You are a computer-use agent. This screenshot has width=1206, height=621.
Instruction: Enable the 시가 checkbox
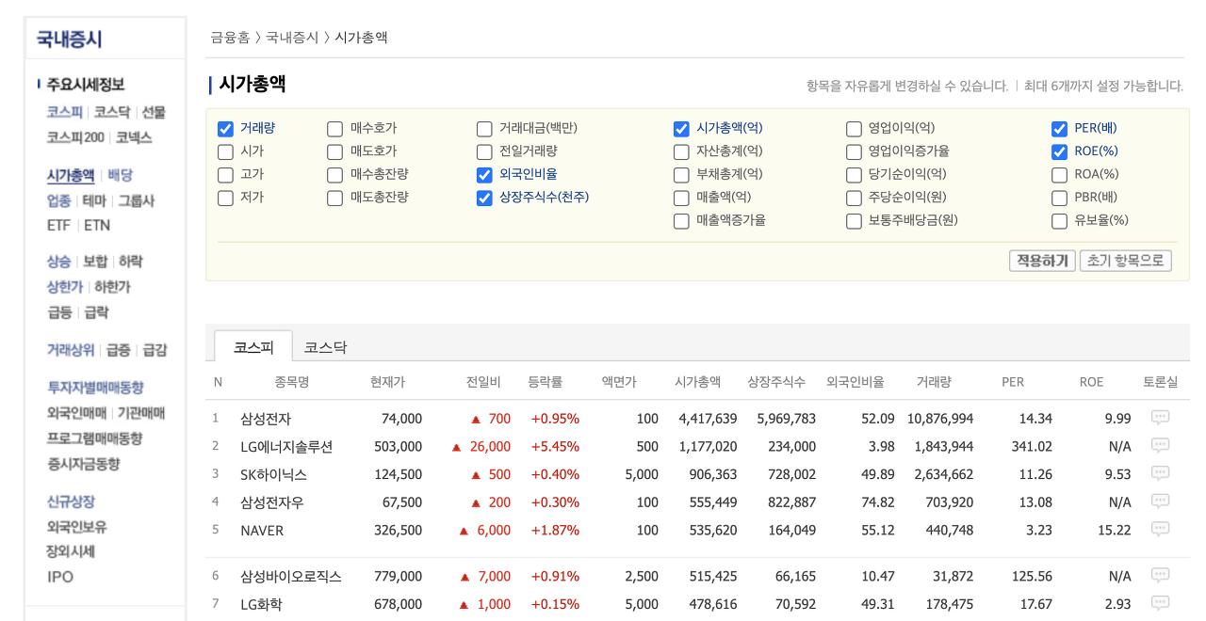[x=225, y=151]
